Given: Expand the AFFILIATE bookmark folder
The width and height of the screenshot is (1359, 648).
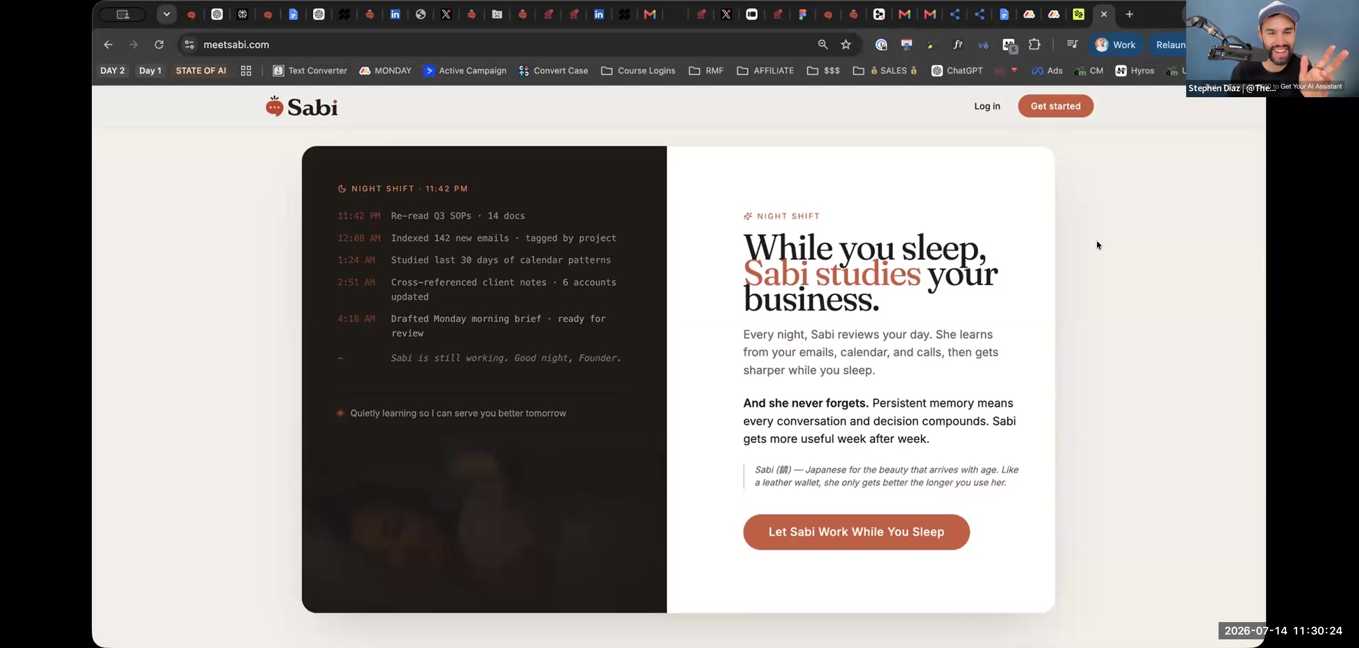Looking at the screenshot, I should click(x=765, y=71).
